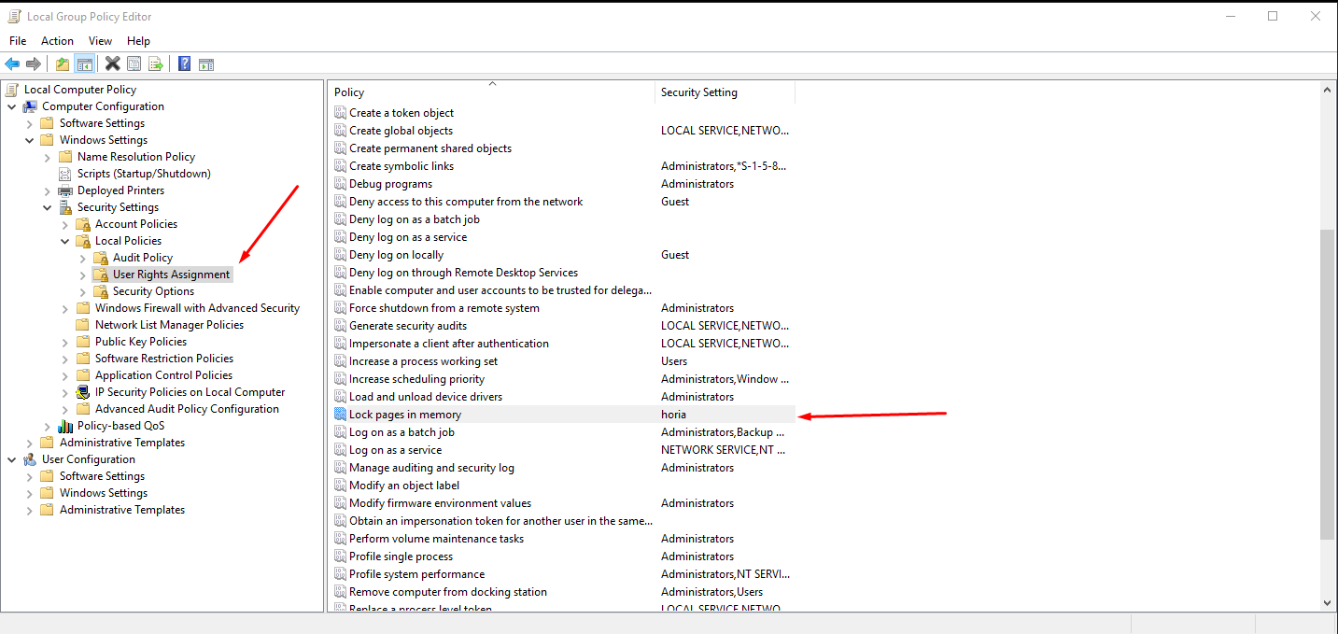The image size is (1338, 634).
Task: Expand the Account Policies node
Action: point(65,224)
